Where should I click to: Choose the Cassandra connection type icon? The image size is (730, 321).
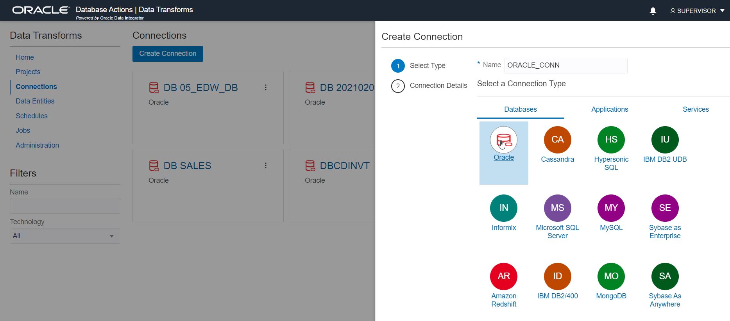point(558,140)
